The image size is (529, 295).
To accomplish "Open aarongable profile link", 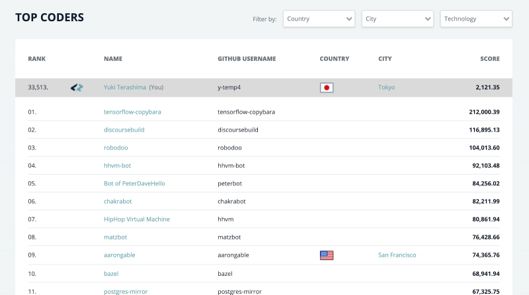I will coord(120,255).
